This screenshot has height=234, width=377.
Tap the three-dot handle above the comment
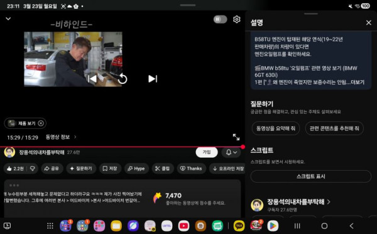pyautogui.click(x=14, y=185)
